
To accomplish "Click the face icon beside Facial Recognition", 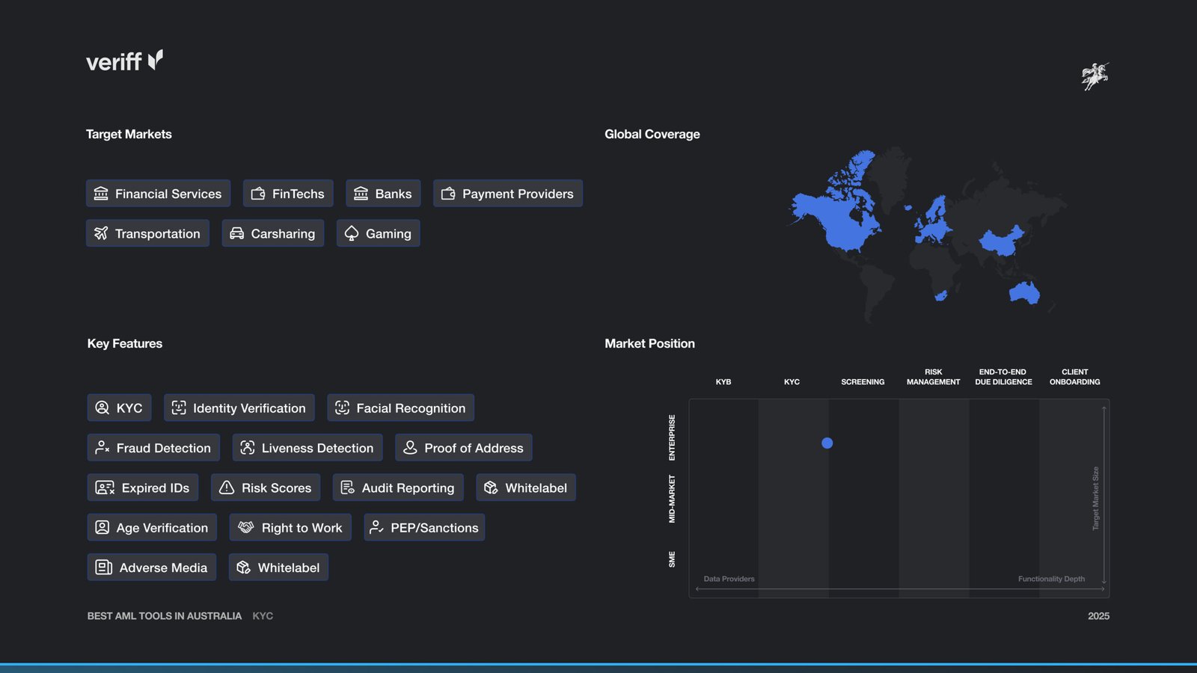I will click(x=342, y=408).
